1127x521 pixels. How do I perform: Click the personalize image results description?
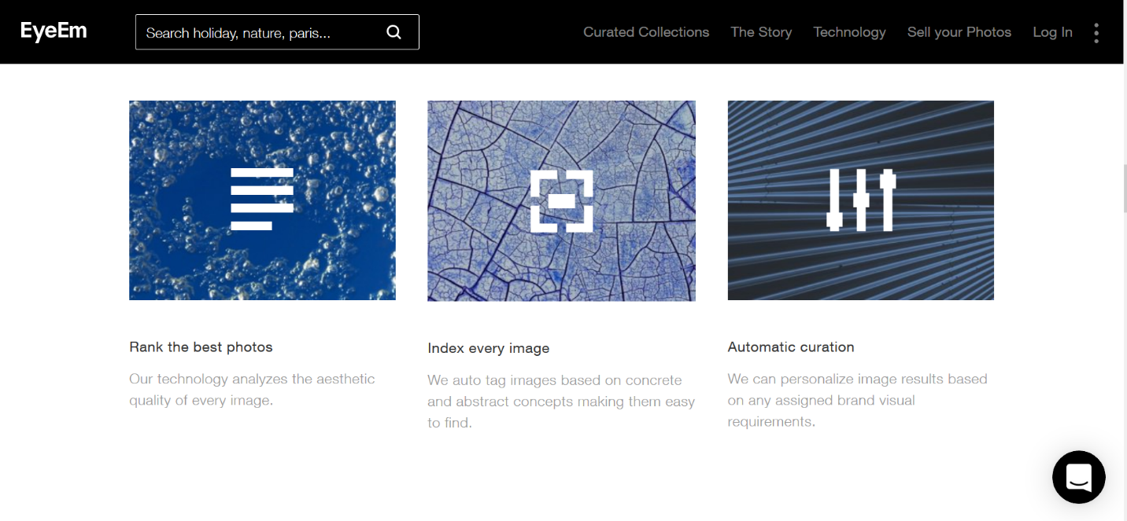click(857, 400)
